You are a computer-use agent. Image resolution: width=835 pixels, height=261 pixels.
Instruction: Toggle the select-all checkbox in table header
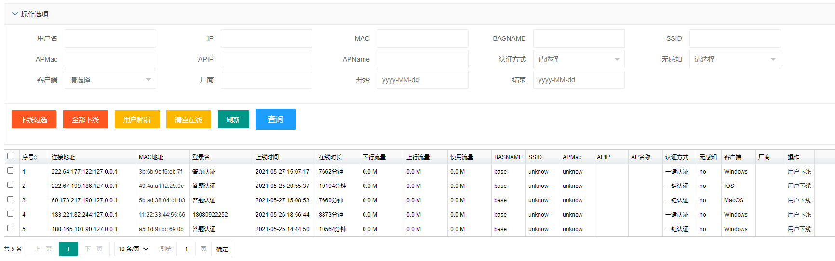tap(10, 156)
